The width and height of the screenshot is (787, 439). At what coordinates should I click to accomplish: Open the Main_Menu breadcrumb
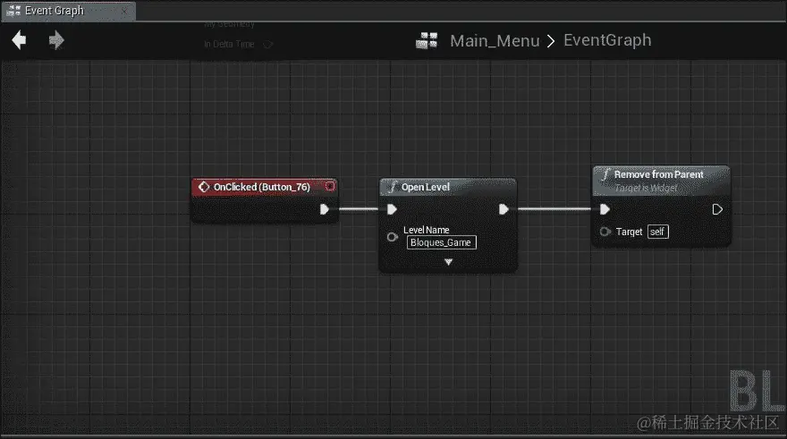click(x=495, y=40)
